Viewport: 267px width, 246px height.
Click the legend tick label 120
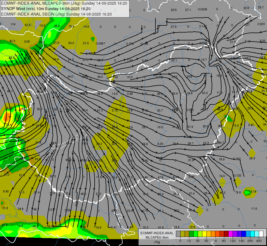pyautogui.click(x=233, y=241)
